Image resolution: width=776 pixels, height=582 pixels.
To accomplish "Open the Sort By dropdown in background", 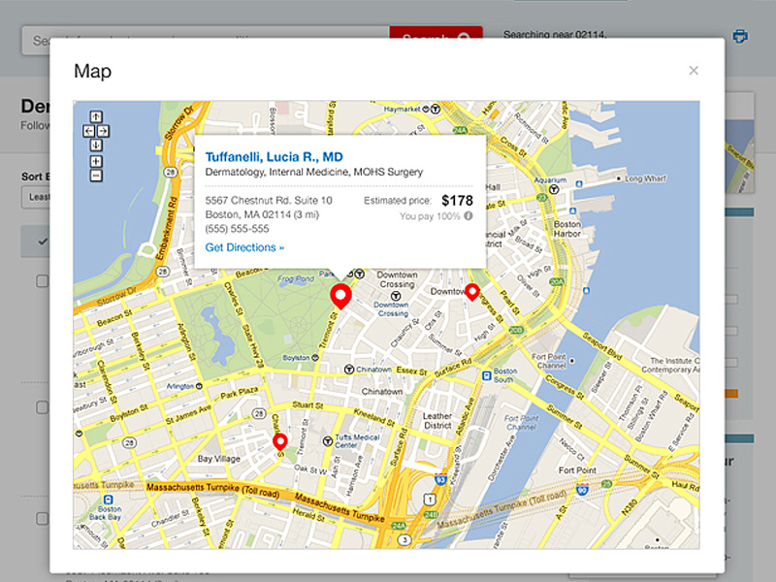I will (36, 197).
